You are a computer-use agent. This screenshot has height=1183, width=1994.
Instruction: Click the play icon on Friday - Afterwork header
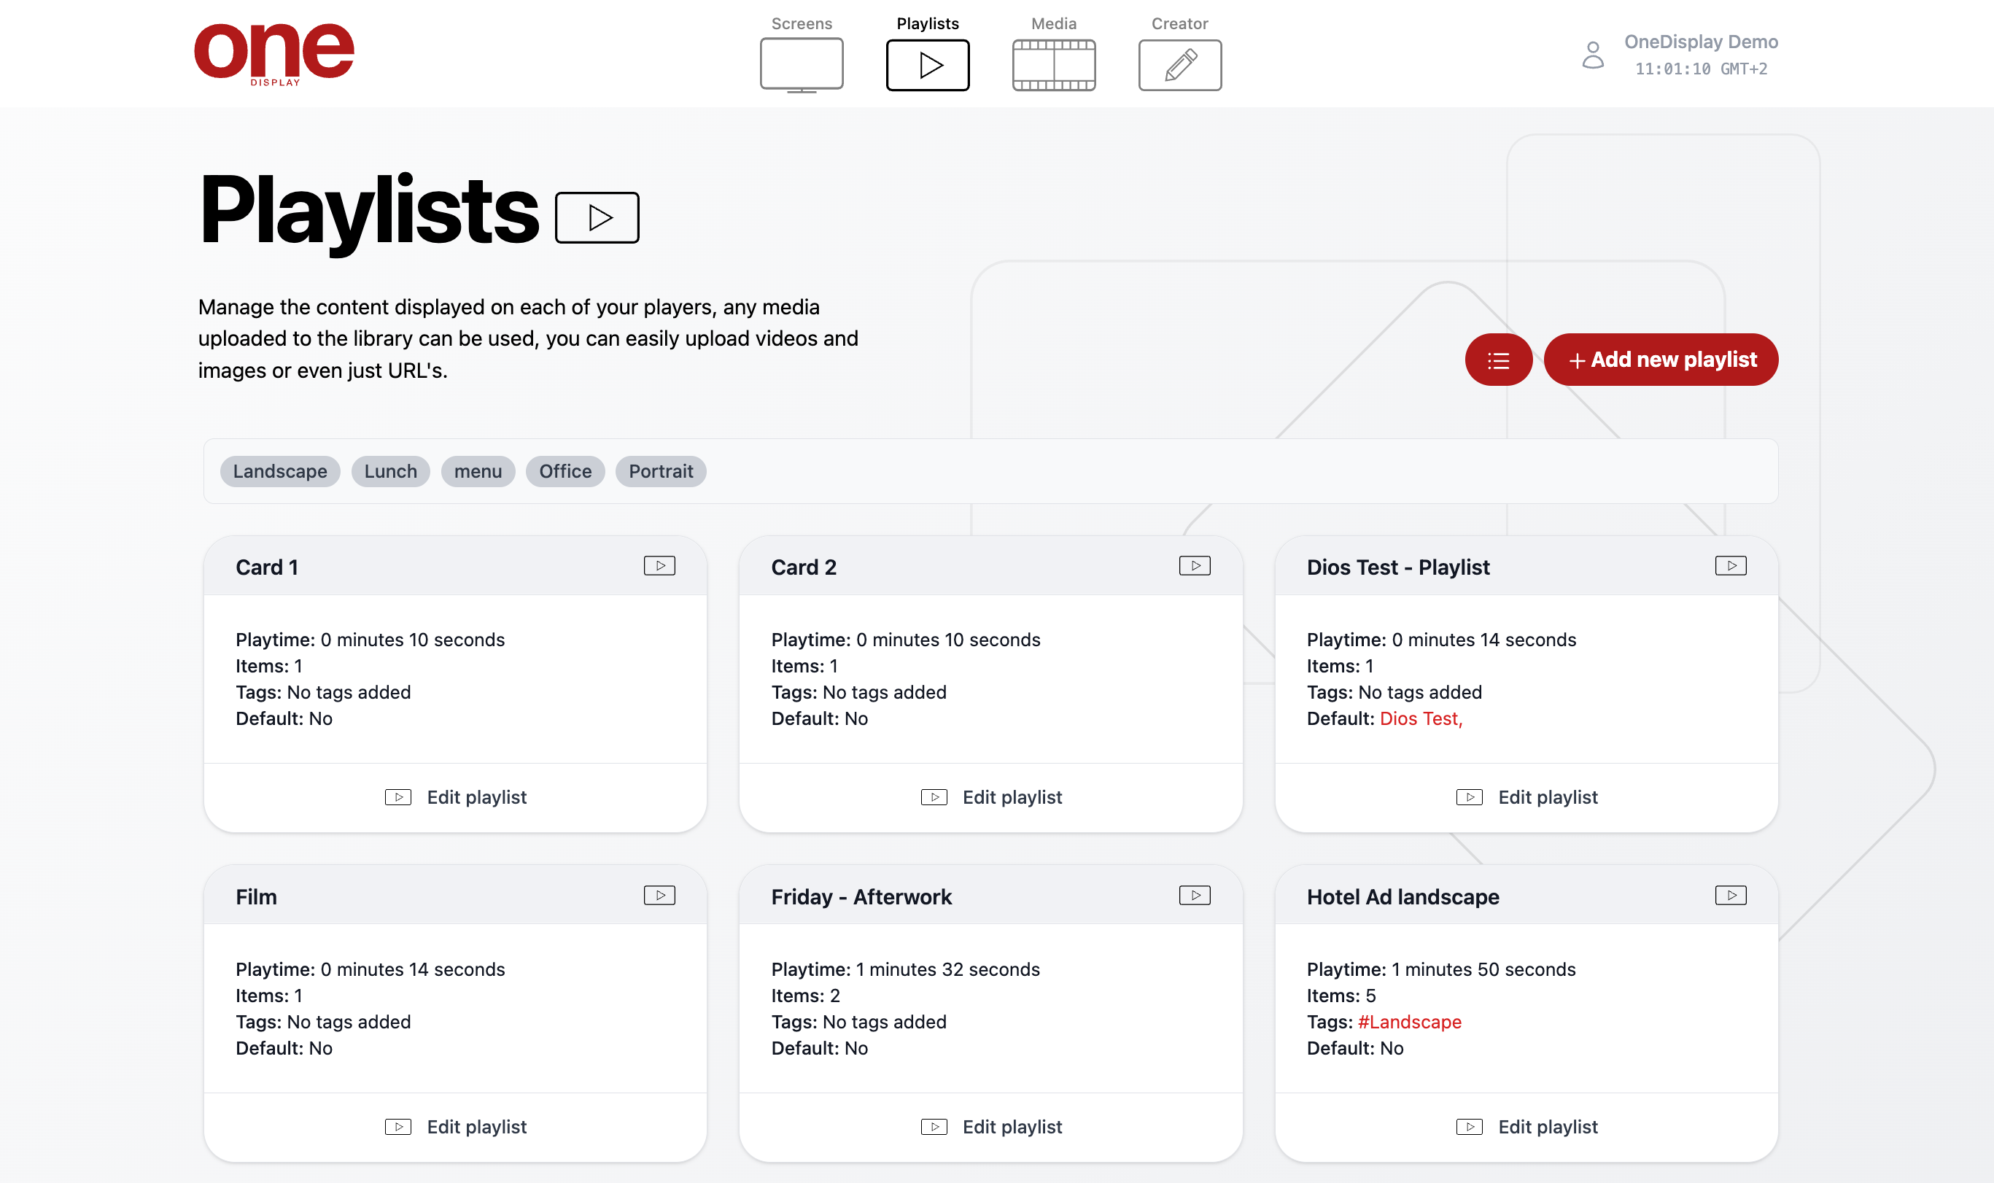click(x=1195, y=896)
